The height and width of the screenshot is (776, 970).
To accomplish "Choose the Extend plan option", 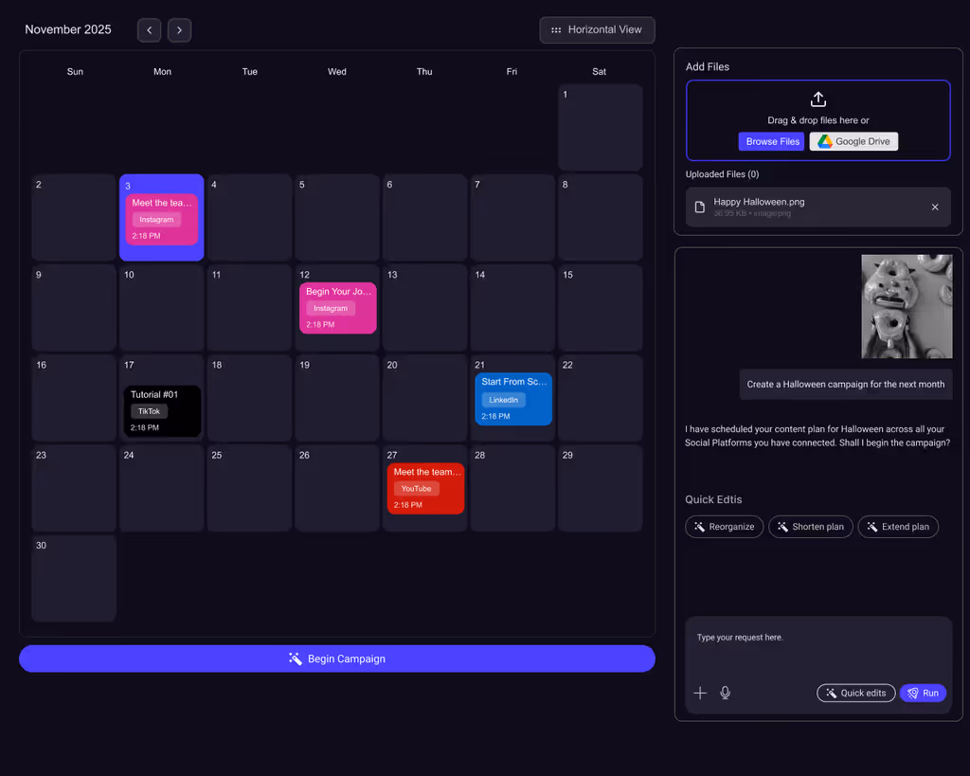I will [898, 527].
